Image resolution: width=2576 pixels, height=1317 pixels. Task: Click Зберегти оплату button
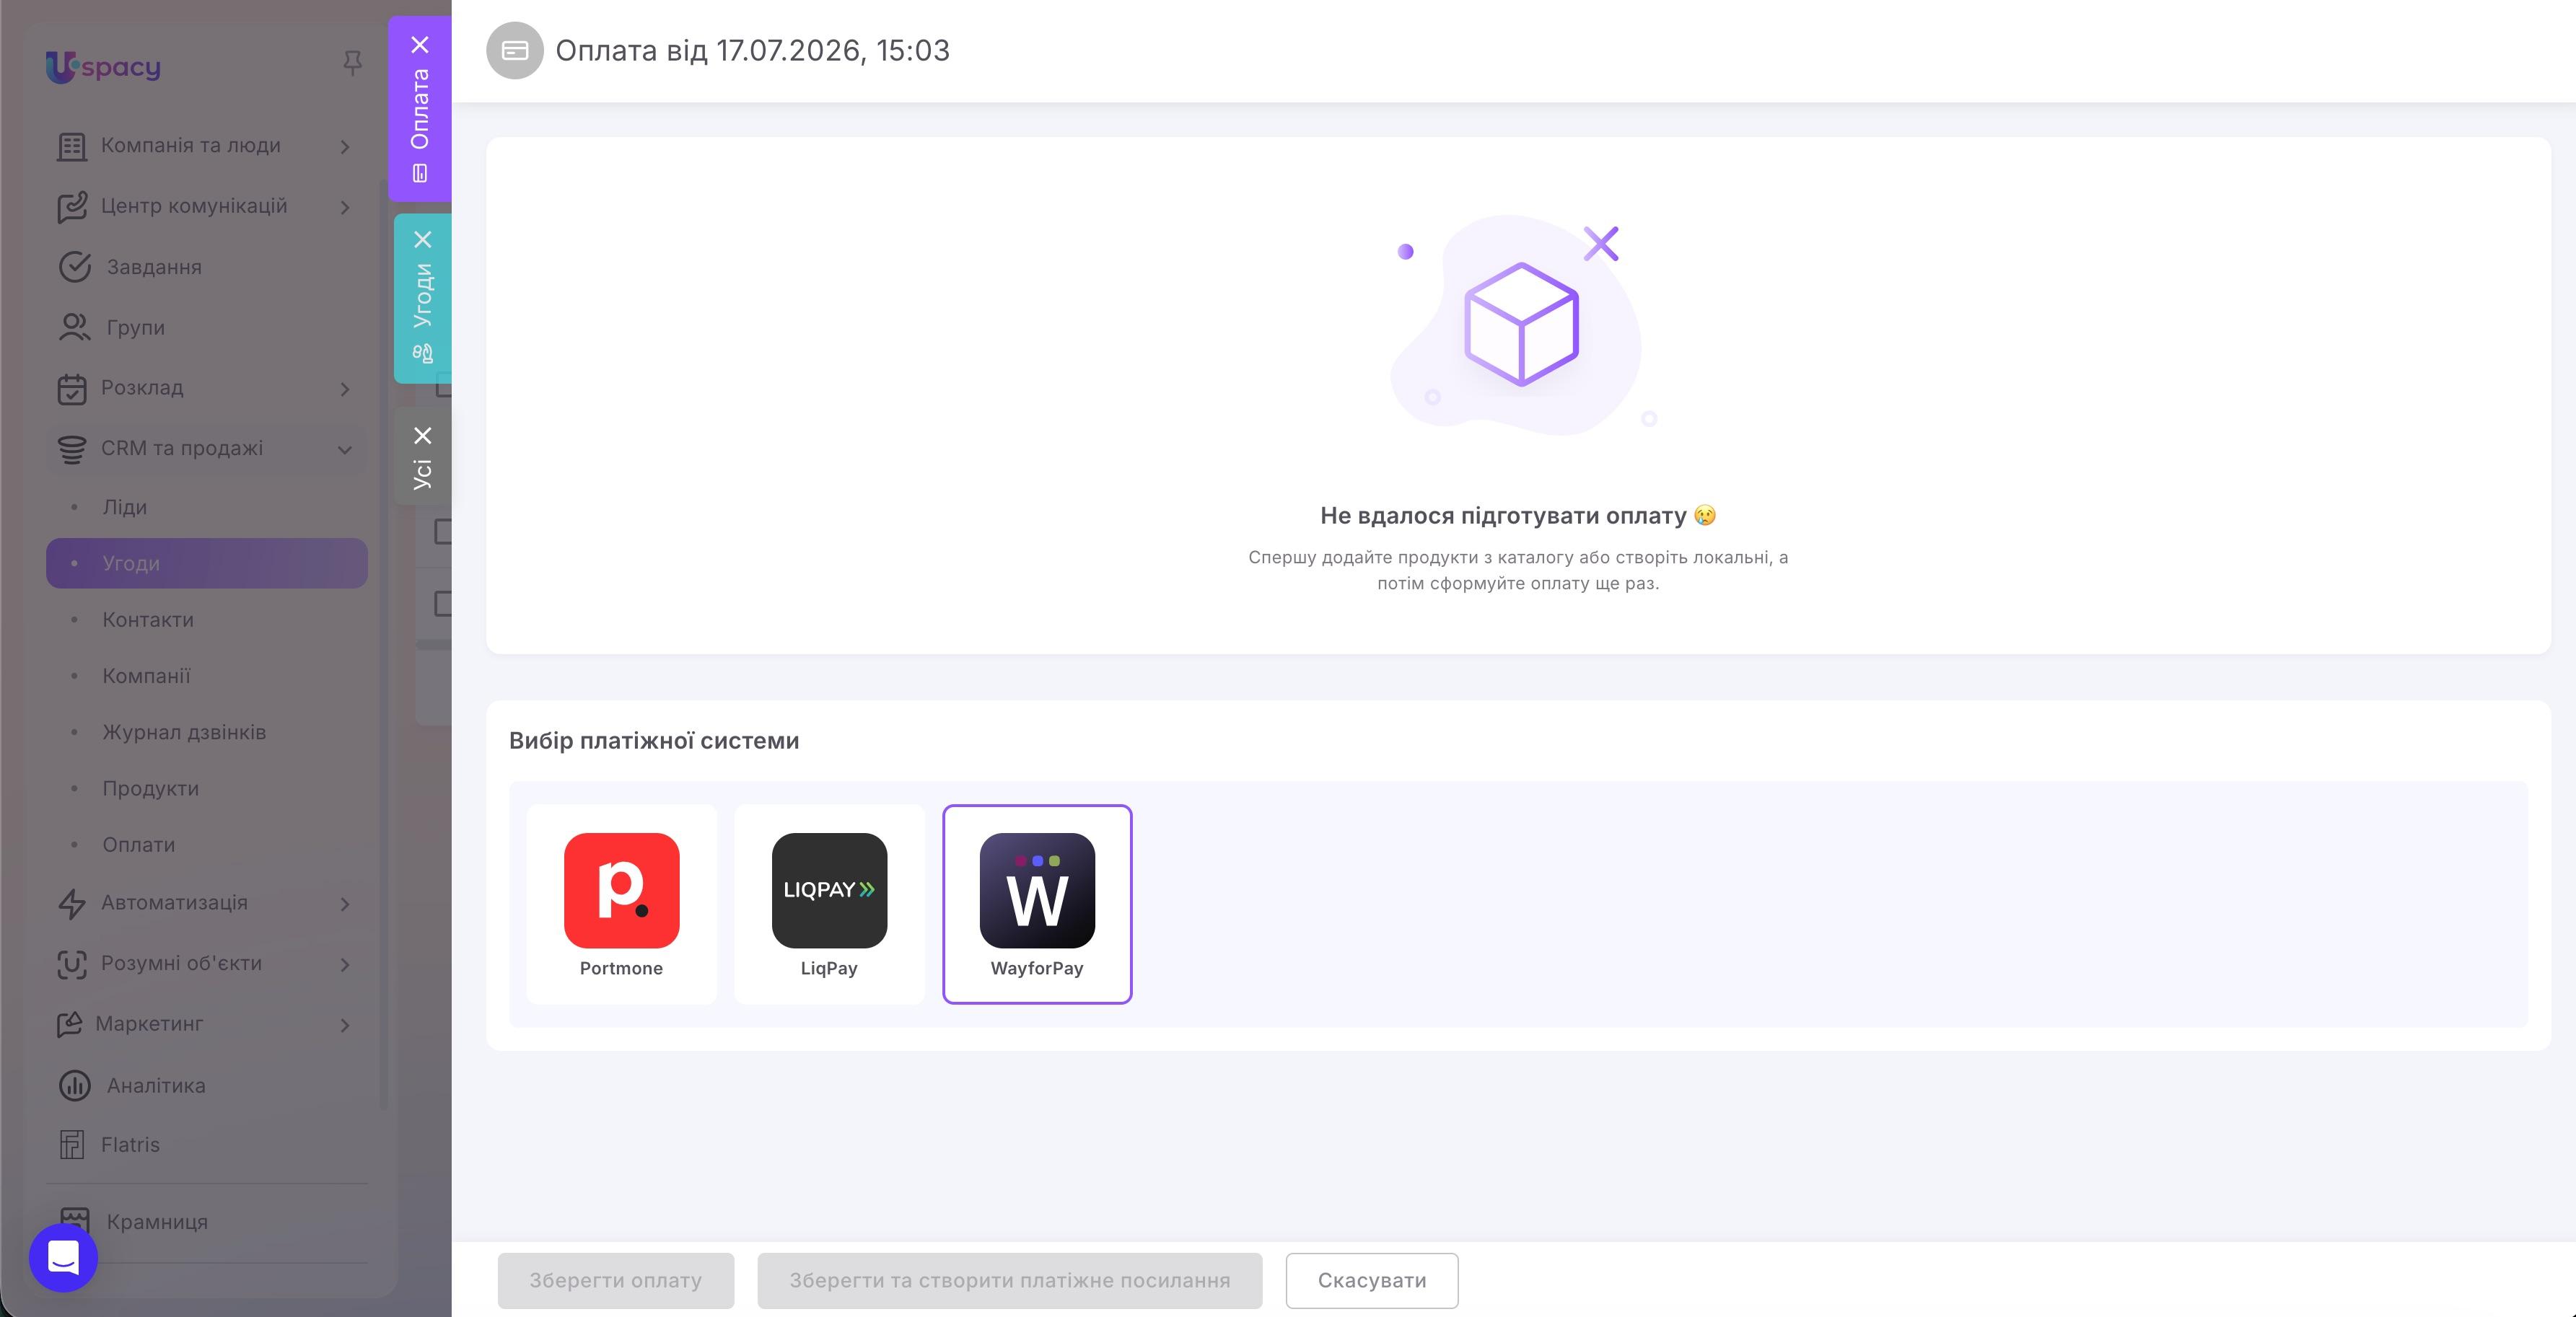[616, 1280]
